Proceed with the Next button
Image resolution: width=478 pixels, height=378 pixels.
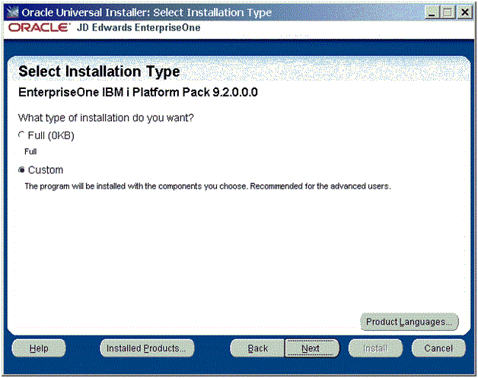pos(312,348)
